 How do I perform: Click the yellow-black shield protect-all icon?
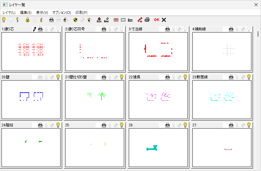point(75,20)
